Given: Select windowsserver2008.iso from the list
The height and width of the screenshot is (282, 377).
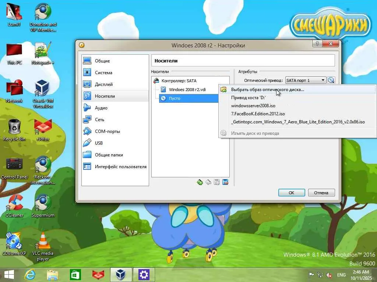Looking at the screenshot, I should pos(297,106).
